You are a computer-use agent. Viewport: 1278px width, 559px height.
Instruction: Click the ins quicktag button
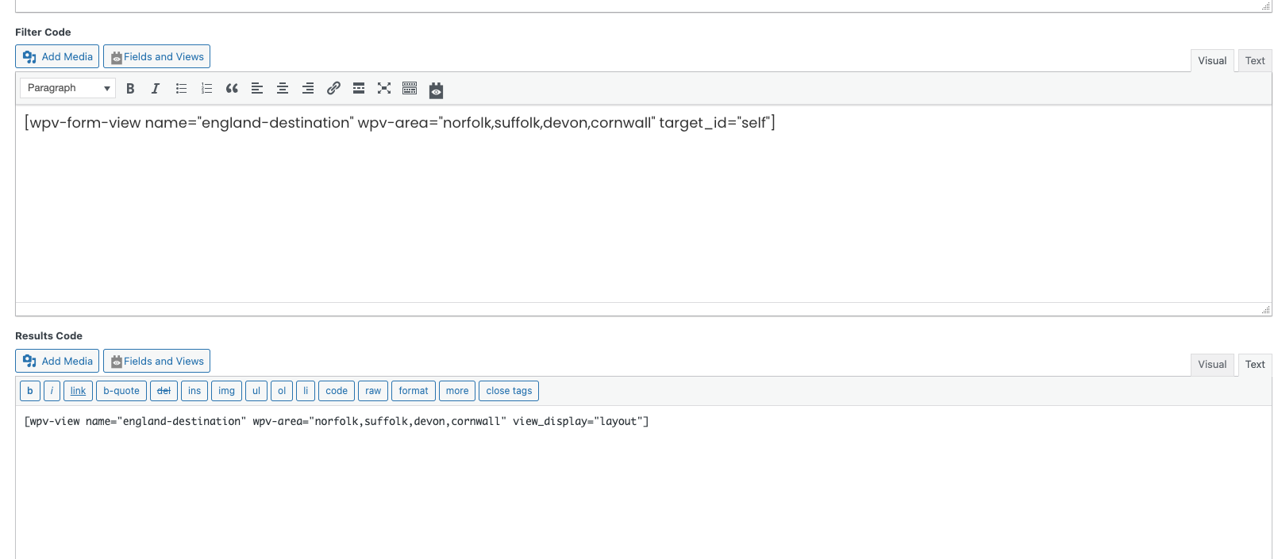tap(194, 391)
